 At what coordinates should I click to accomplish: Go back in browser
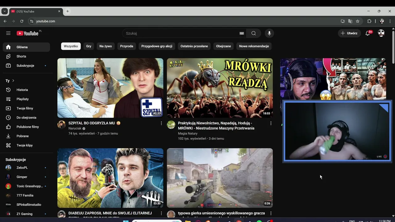5,21
